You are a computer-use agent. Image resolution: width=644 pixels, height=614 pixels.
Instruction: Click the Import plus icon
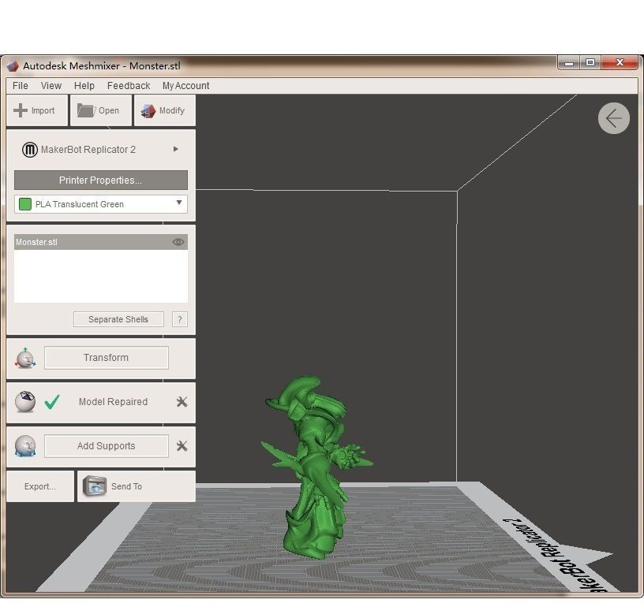21,110
